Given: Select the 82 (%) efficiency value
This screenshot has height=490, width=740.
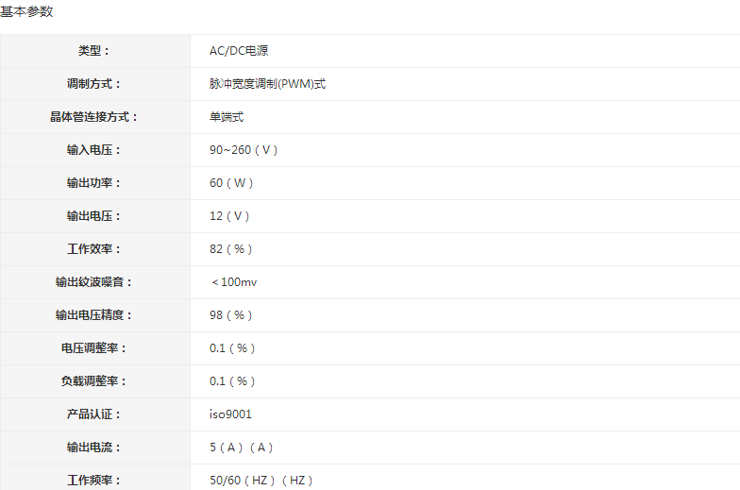Looking at the screenshot, I should pyautogui.click(x=231, y=249).
